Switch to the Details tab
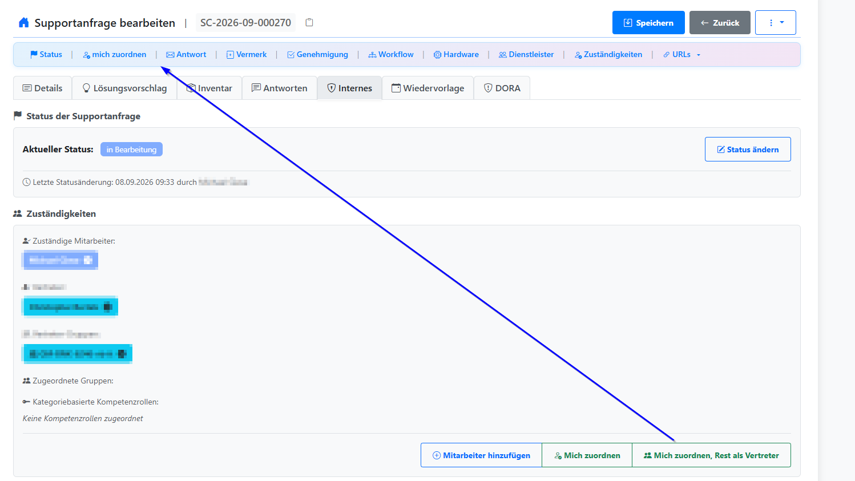This screenshot has height=481, width=855. point(42,88)
